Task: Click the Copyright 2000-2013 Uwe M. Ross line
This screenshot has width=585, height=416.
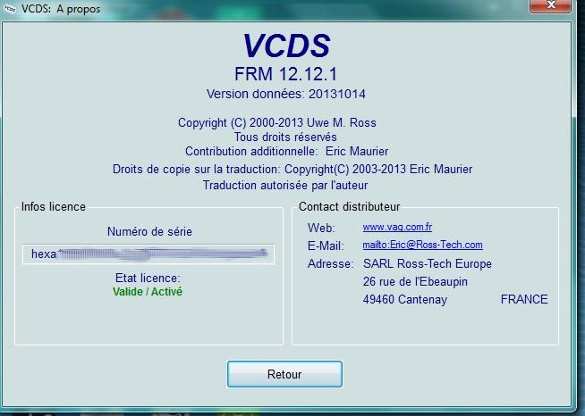Action: (286, 123)
